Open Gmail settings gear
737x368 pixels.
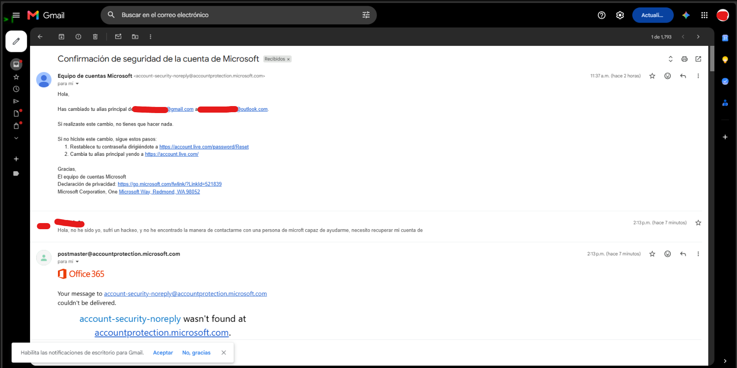pyautogui.click(x=620, y=15)
